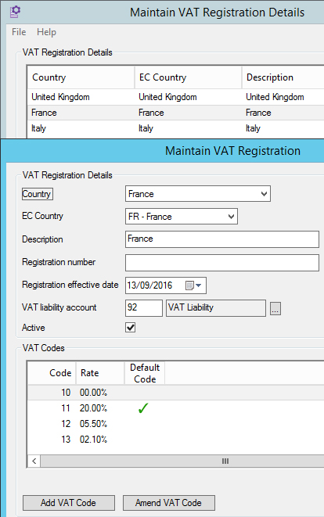Open the Help menu
The width and height of the screenshot is (324, 517).
[46, 32]
